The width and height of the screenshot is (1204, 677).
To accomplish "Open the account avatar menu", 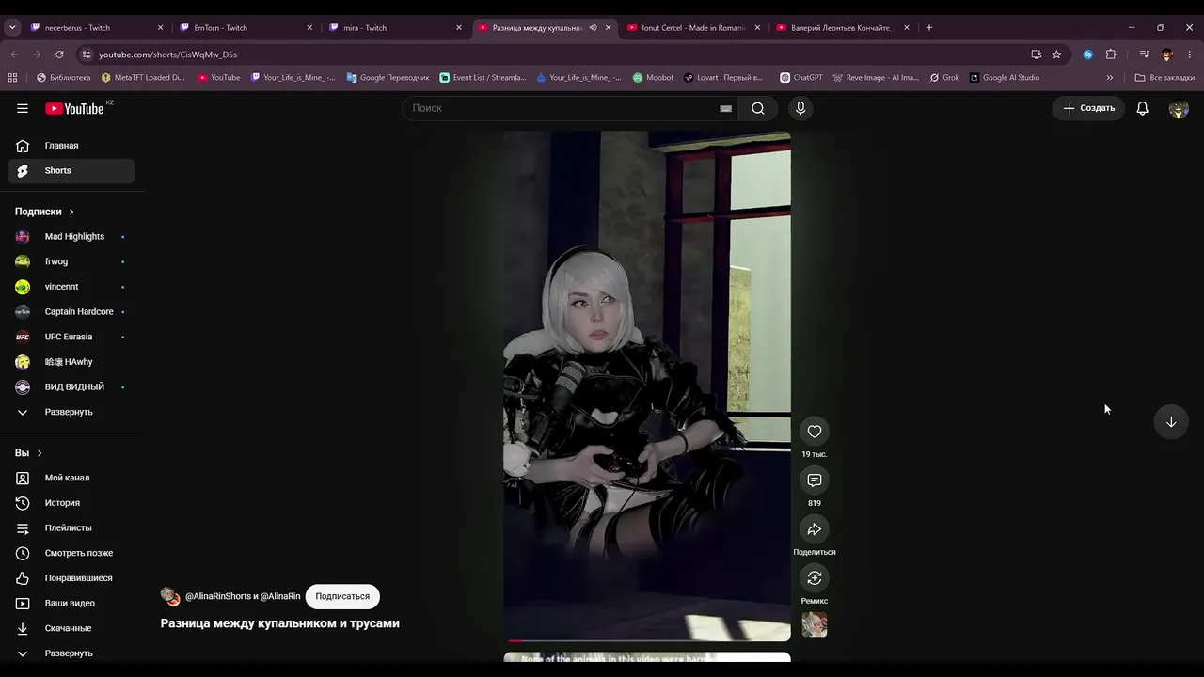I will [x=1179, y=108].
